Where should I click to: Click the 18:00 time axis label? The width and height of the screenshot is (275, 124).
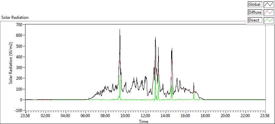(205, 116)
